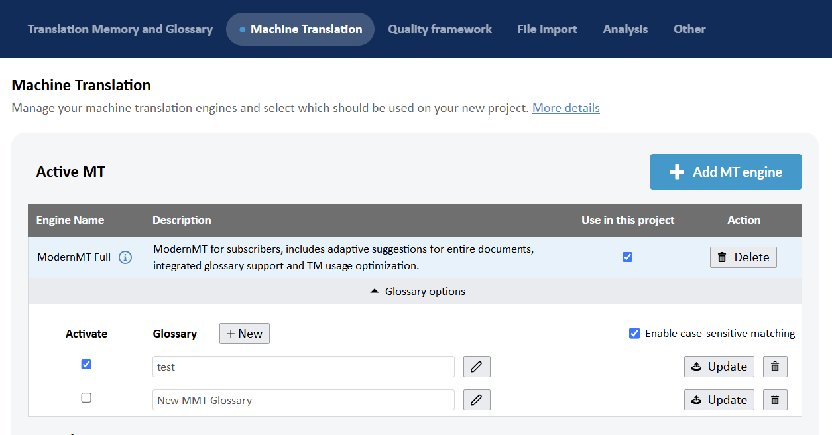This screenshot has width=832, height=435.
Task: Open Translation Memory and Glossary tab
Action: 120,29
